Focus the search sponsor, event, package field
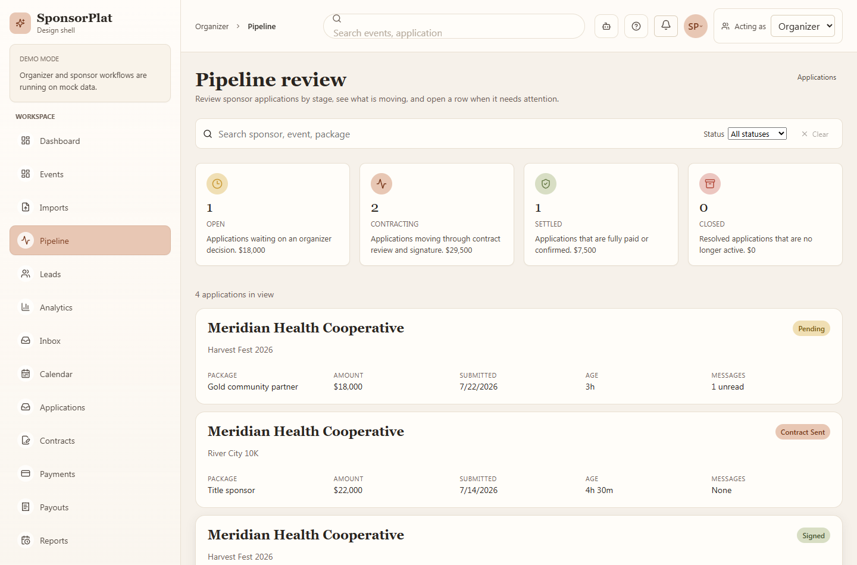The image size is (857, 565). tap(456, 134)
